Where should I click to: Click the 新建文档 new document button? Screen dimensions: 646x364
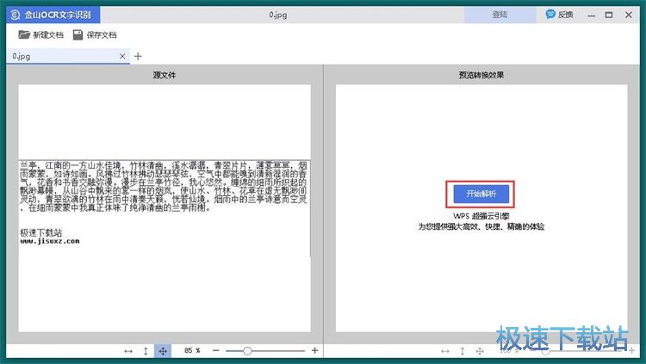click(40, 35)
